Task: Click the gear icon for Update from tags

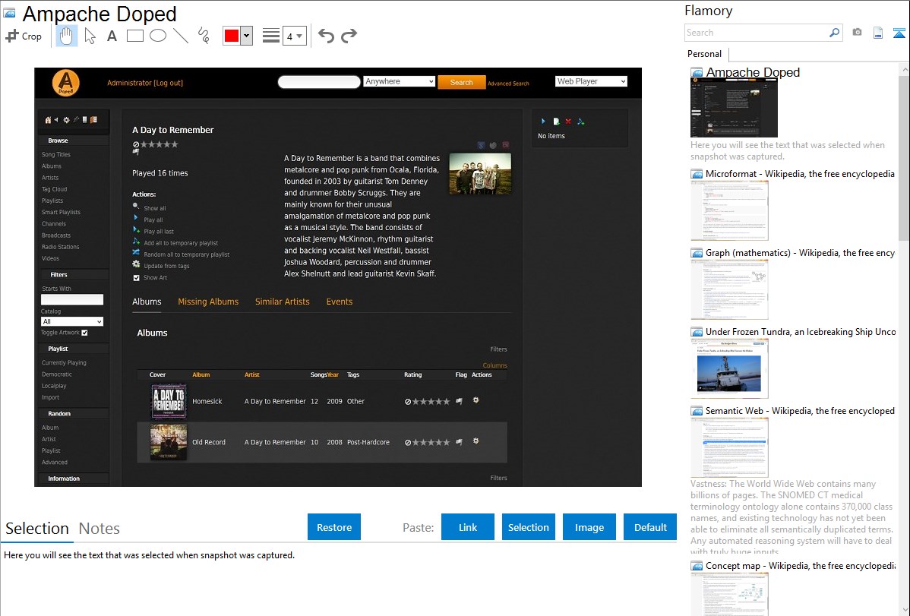Action: 136,264
